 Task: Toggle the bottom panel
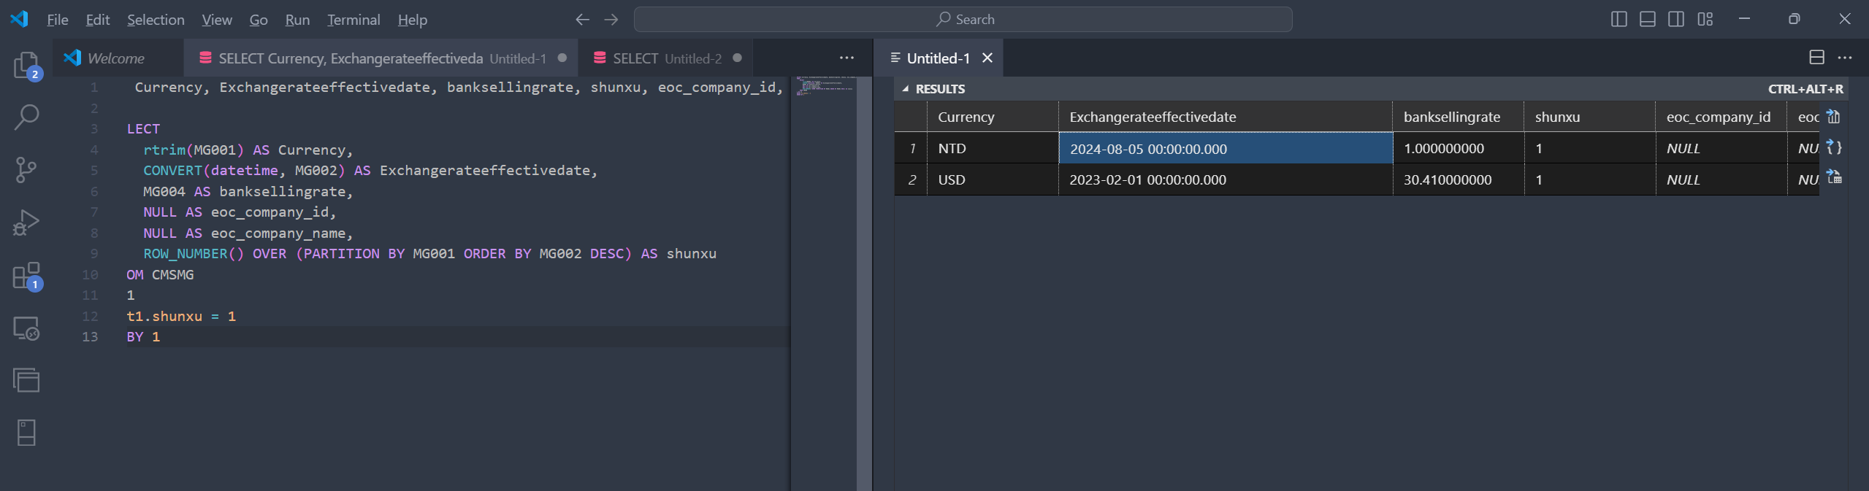click(x=1648, y=19)
